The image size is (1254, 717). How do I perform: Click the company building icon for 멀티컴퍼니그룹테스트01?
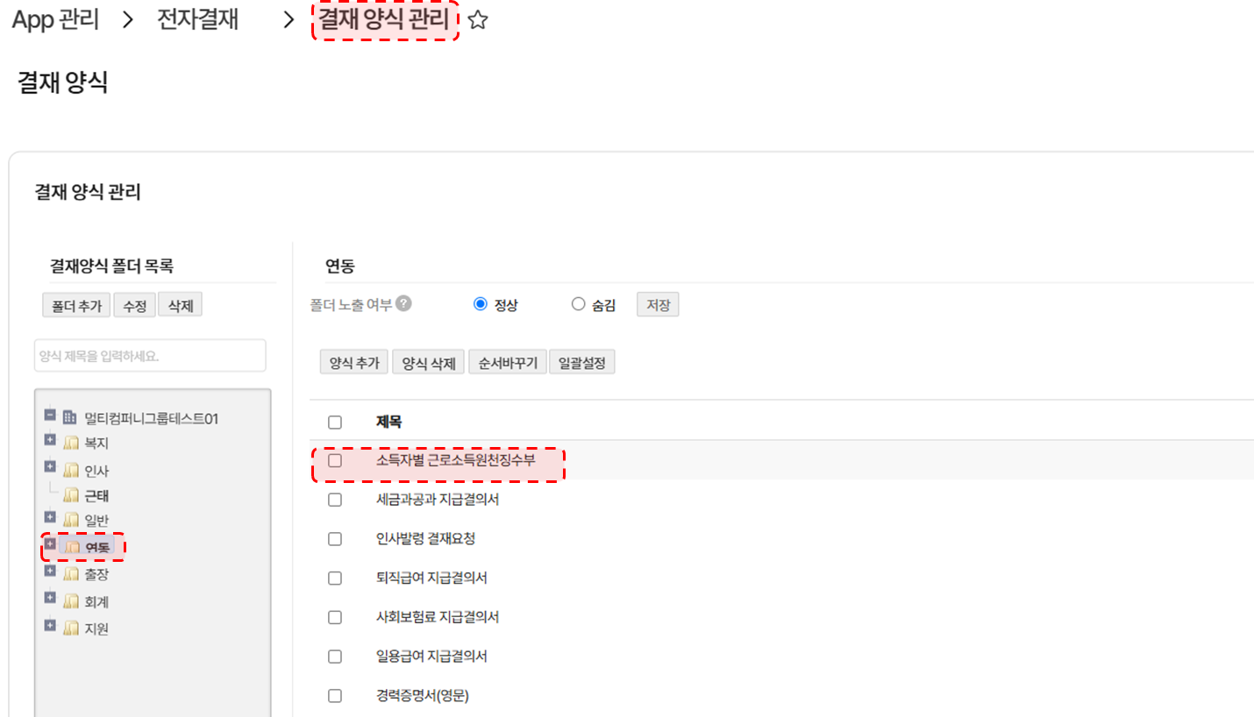70,418
